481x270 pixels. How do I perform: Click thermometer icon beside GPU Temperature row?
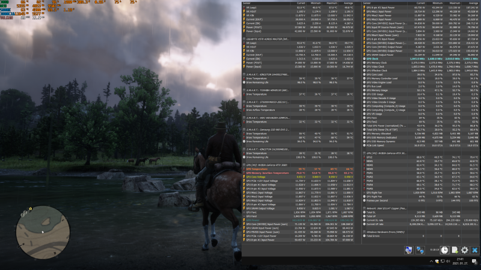pos(244,169)
